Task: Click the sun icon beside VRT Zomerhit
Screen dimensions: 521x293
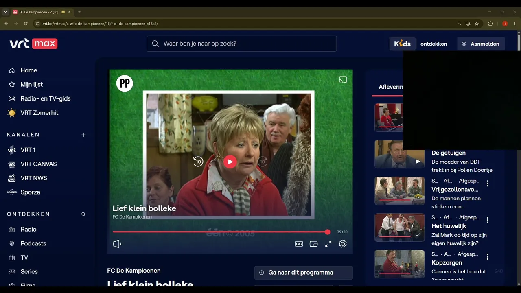Action: click(x=12, y=113)
